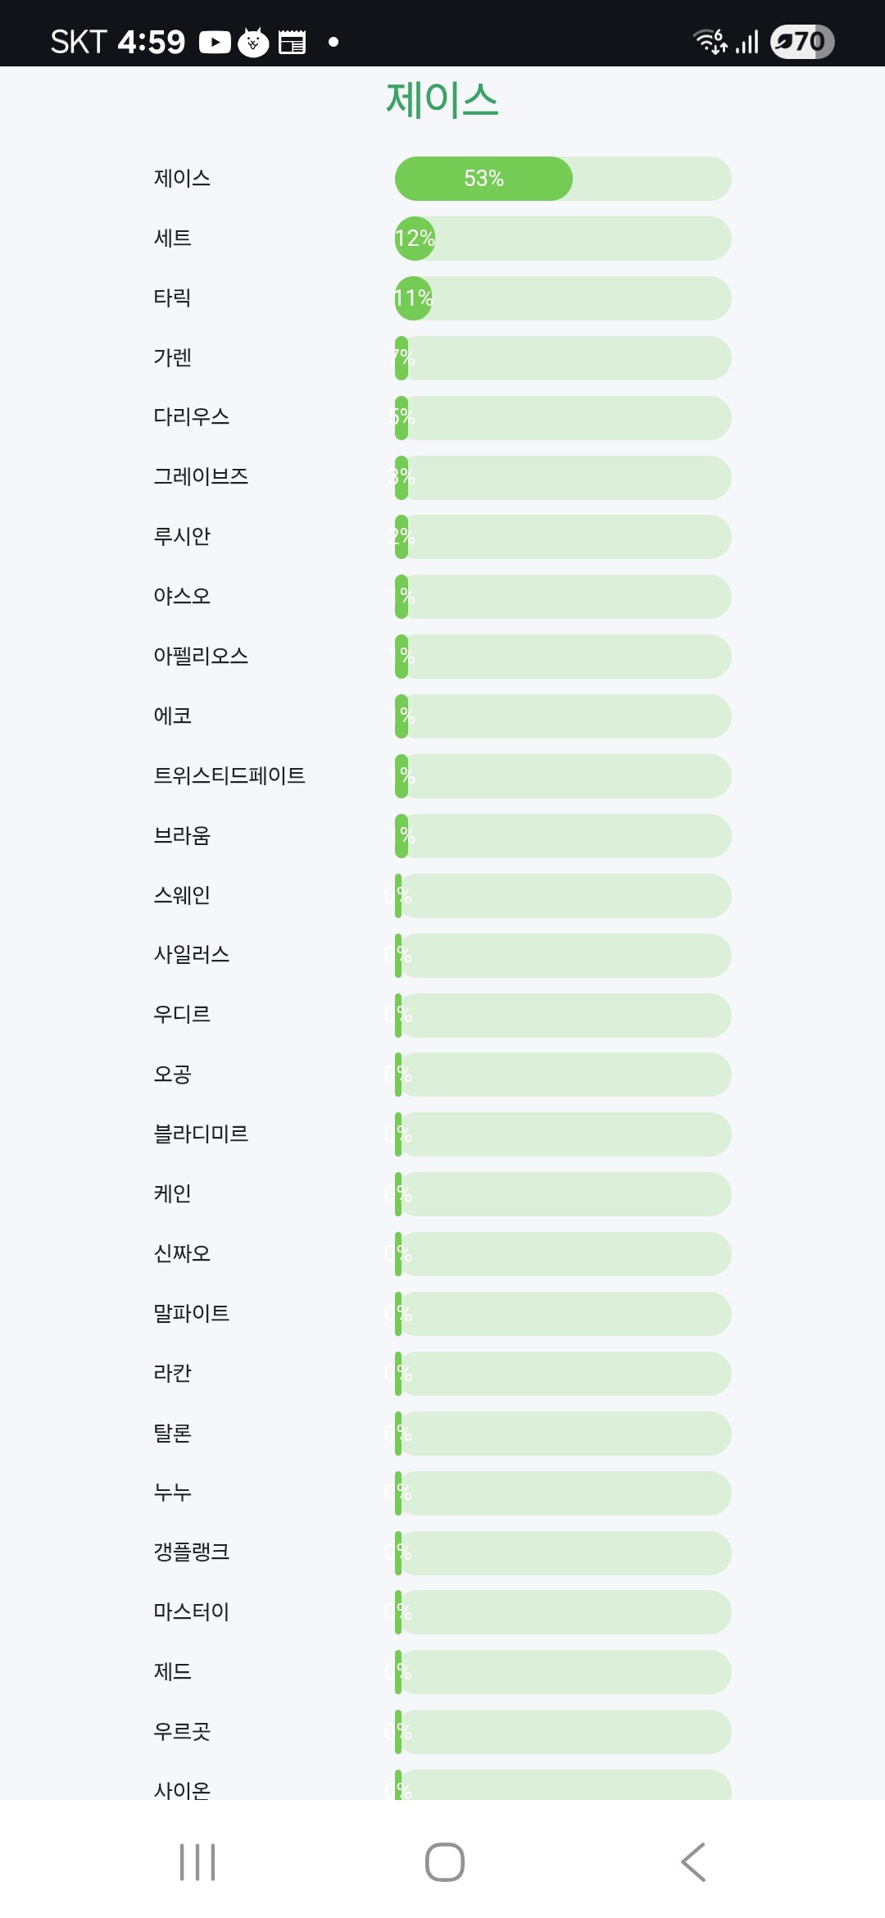Tap the battery level indicator

coord(801,41)
